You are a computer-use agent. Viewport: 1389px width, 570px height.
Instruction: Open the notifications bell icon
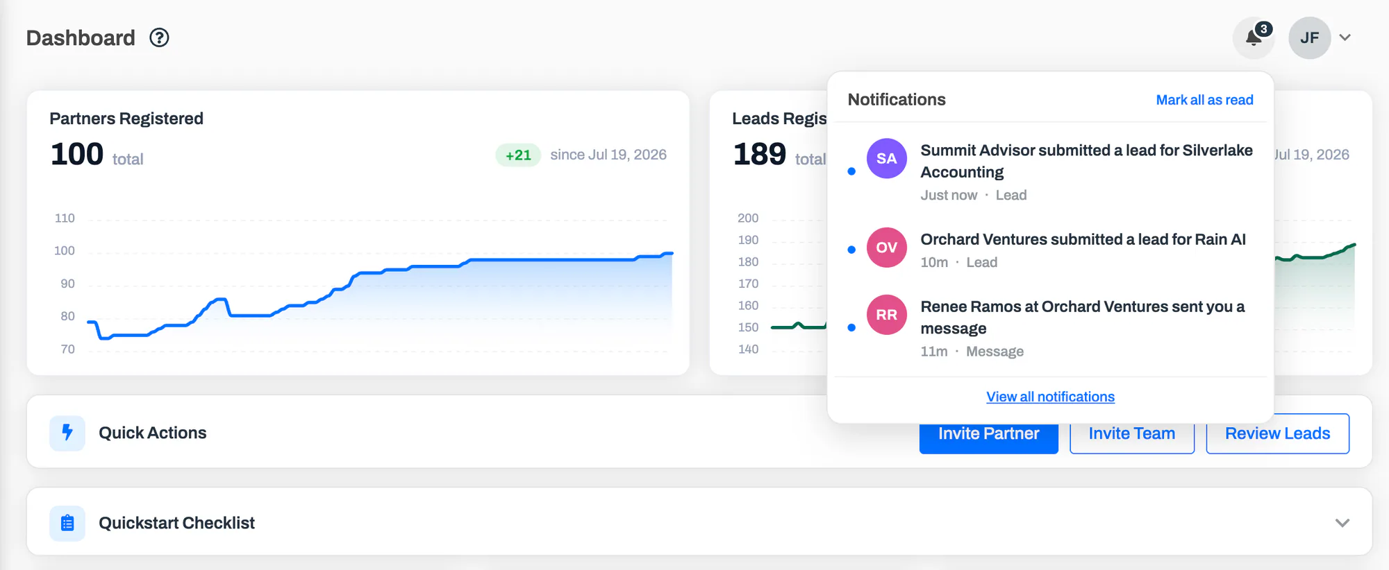point(1254,37)
